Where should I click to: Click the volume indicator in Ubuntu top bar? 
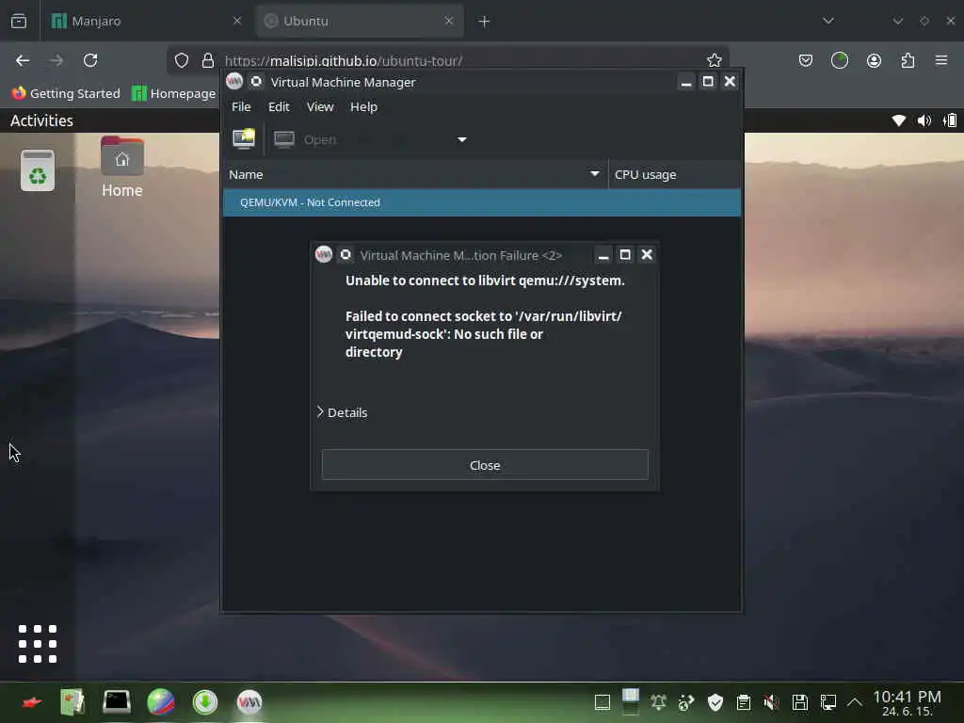click(x=924, y=120)
